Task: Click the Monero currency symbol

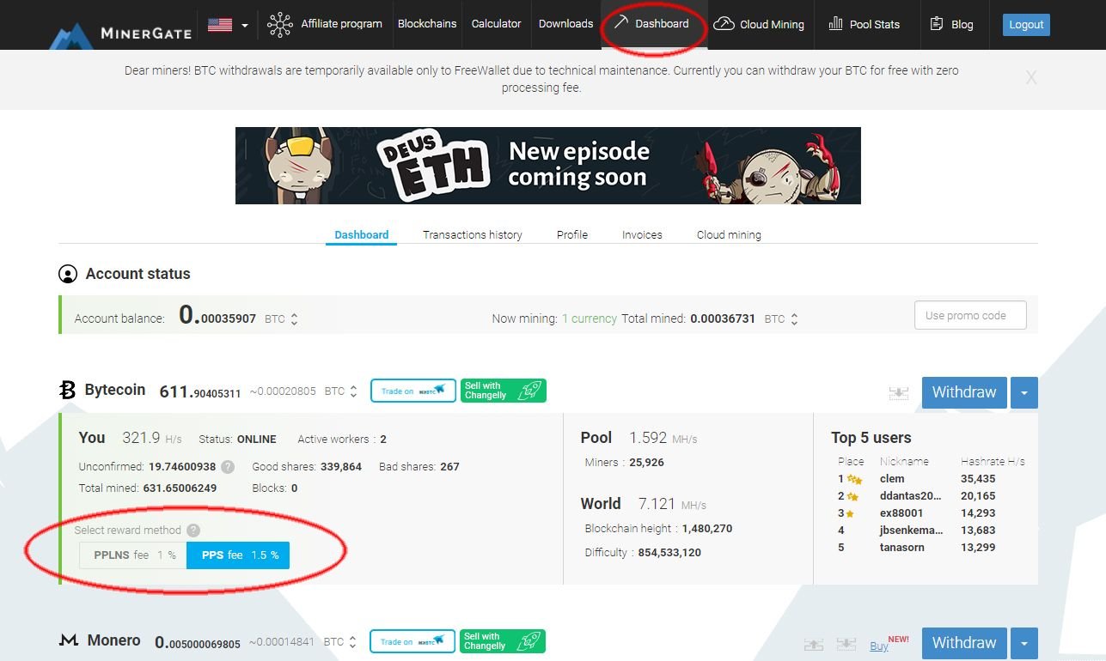Action: tap(68, 640)
